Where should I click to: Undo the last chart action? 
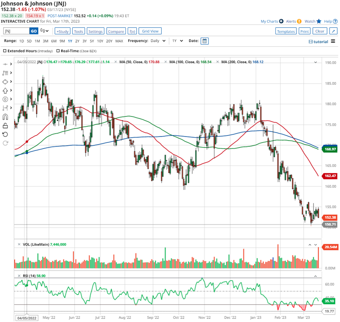tap(5, 134)
